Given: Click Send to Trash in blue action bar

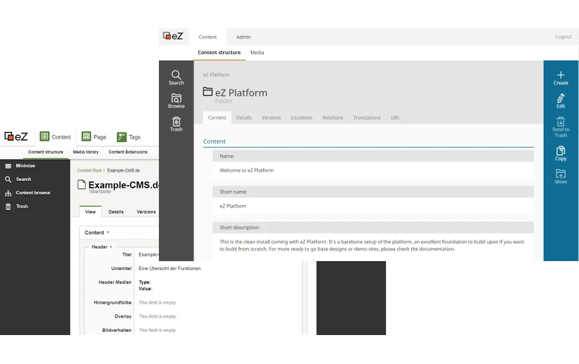Looking at the screenshot, I should tap(560, 127).
